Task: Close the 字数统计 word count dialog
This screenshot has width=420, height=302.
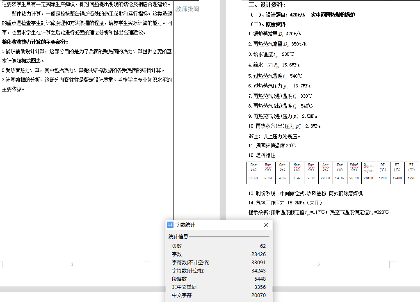Action: [x=266, y=225]
